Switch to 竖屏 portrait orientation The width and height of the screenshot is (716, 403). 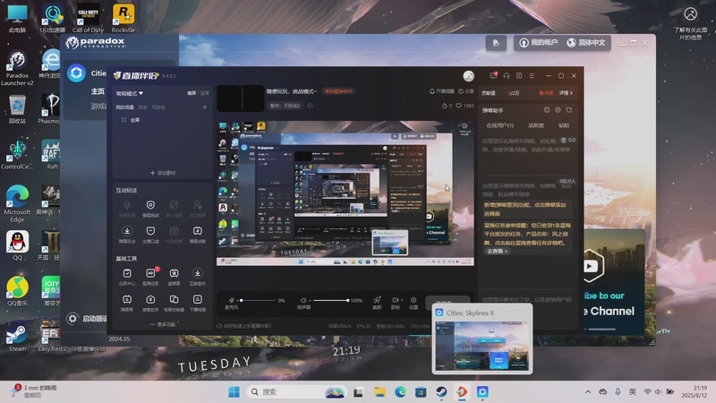205,93
